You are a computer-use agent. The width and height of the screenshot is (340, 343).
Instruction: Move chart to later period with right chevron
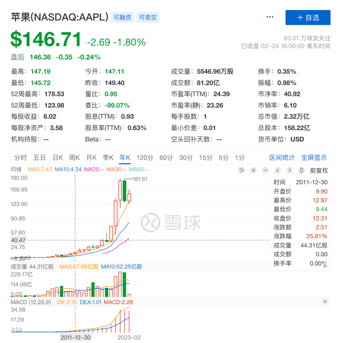click(290, 170)
